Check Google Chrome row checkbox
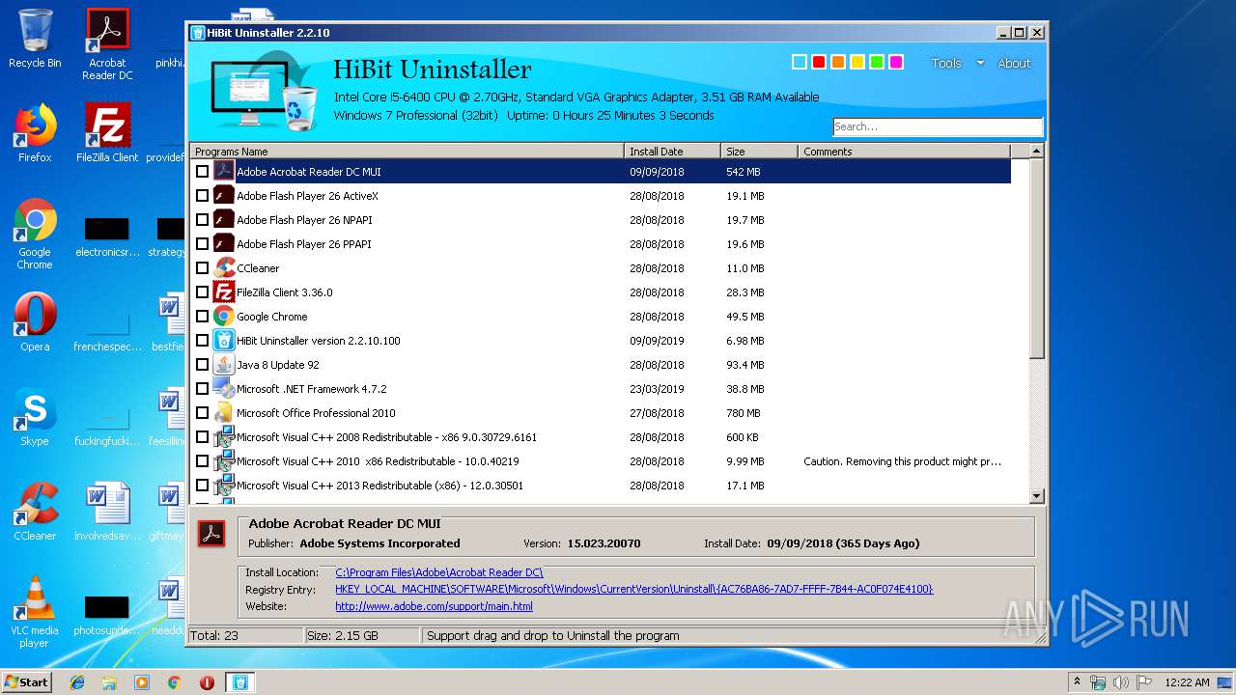 (202, 316)
